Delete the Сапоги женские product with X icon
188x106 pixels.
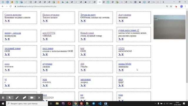[9, 21]
